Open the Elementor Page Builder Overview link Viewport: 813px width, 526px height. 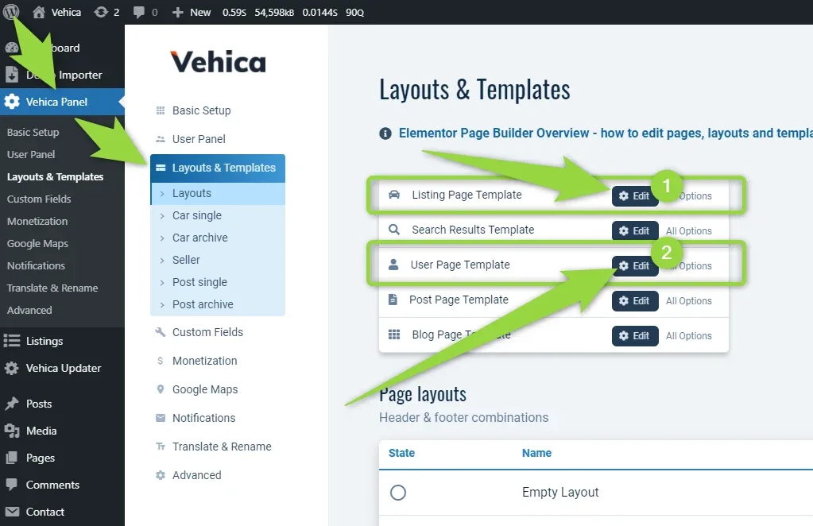click(606, 133)
